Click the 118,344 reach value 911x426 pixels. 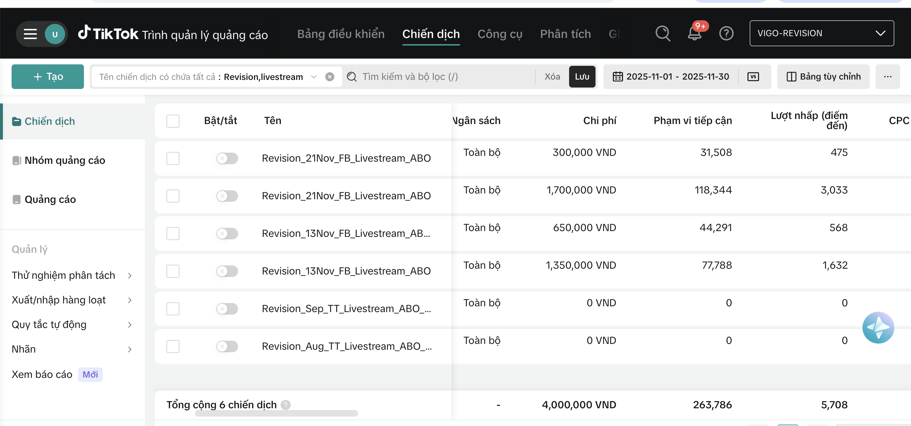coord(713,190)
